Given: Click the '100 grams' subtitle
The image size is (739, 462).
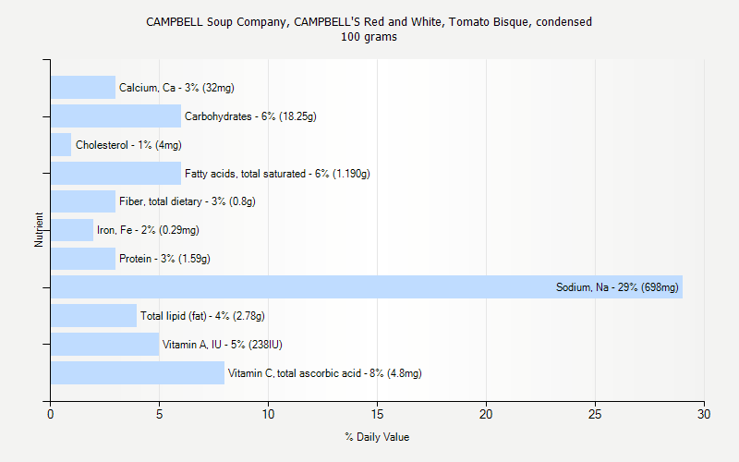Looking at the screenshot, I should (x=369, y=37).
